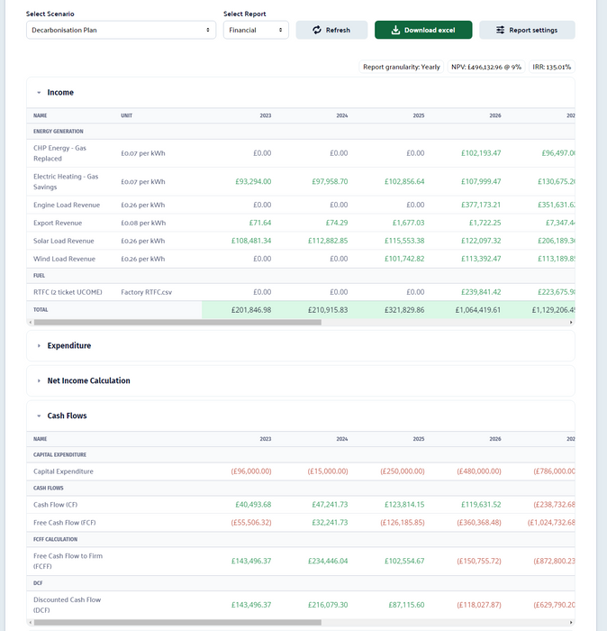Image resolution: width=607 pixels, height=631 pixels.
Task: Select the Export Revenue row name
Action: [x=58, y=223]
